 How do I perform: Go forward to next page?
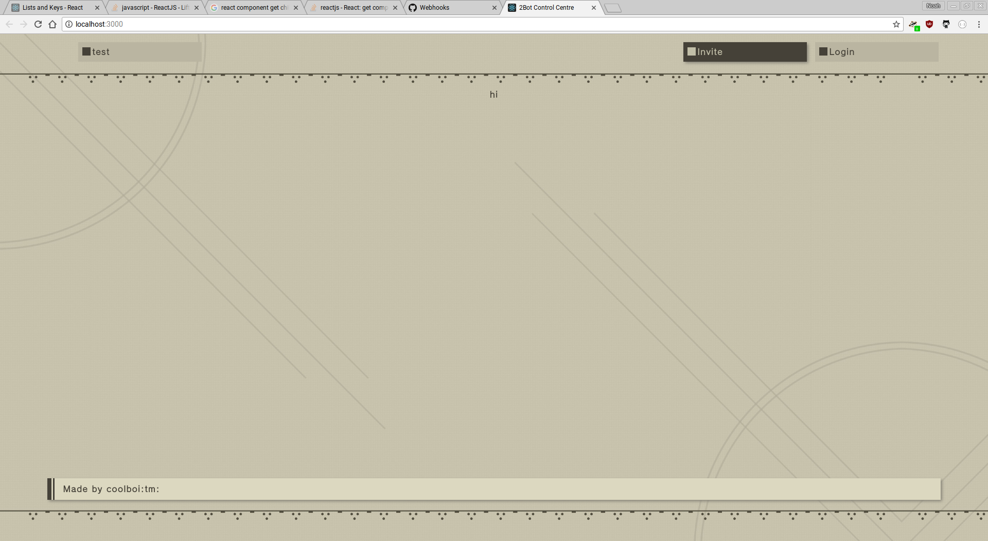[24, 24]
